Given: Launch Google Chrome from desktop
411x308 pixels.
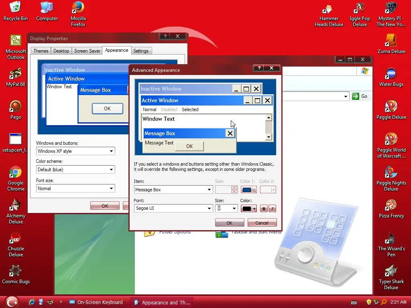Looking at the screenshot, I should [x=16, y=178].
